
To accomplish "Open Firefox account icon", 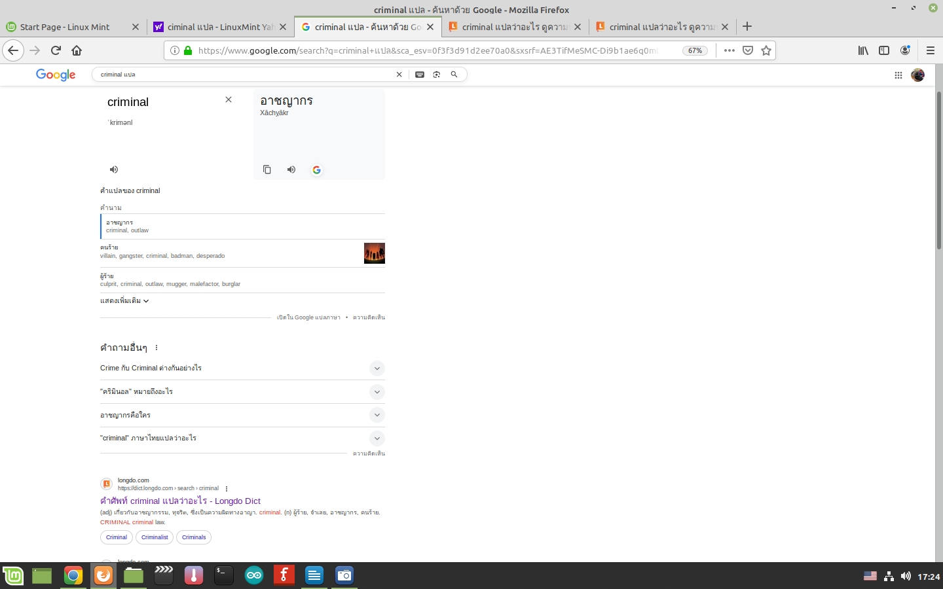I will click(x=905, y=50).
